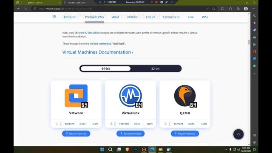Open the VMware docs link
Viewport: 272px width, 153px height.
coord(82,124)
